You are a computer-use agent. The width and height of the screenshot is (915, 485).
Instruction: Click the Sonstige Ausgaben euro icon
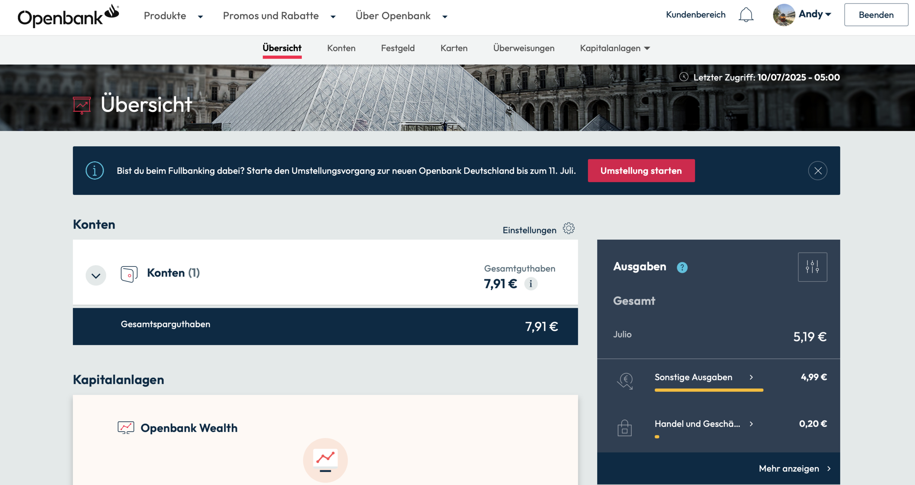point(625,381)
